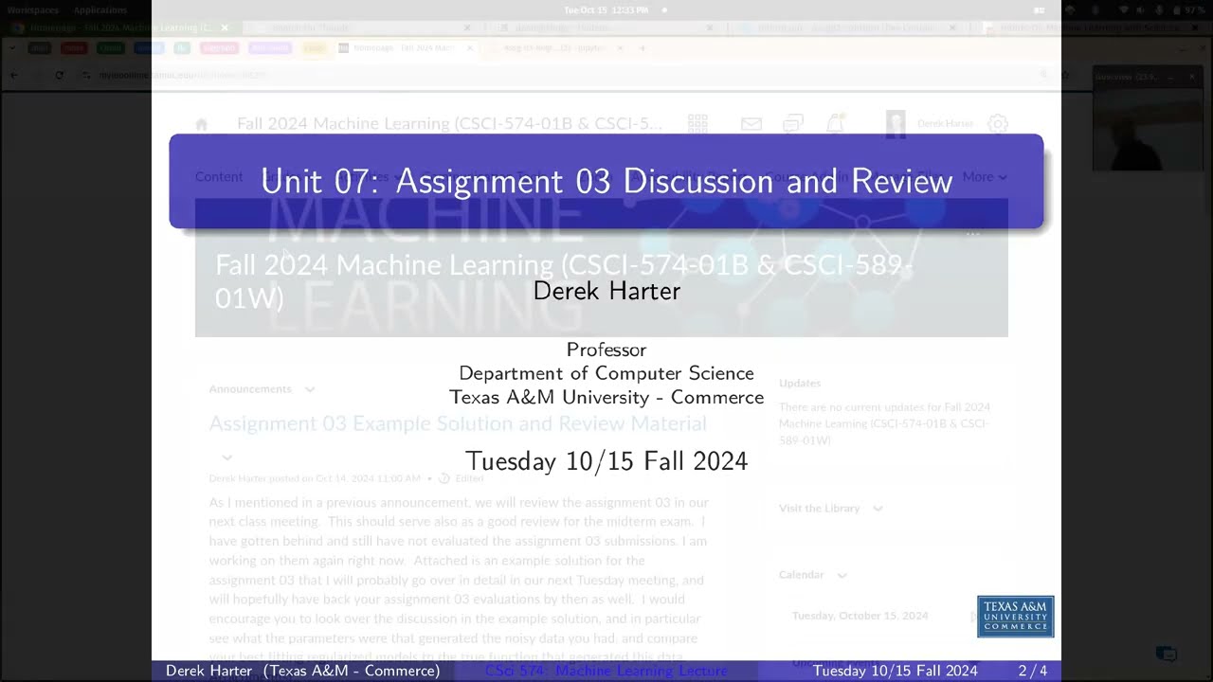Screen dimensions: 1213x682
Task: Open the announcement actions chevron below the title
Action: (x=226, y=458)
